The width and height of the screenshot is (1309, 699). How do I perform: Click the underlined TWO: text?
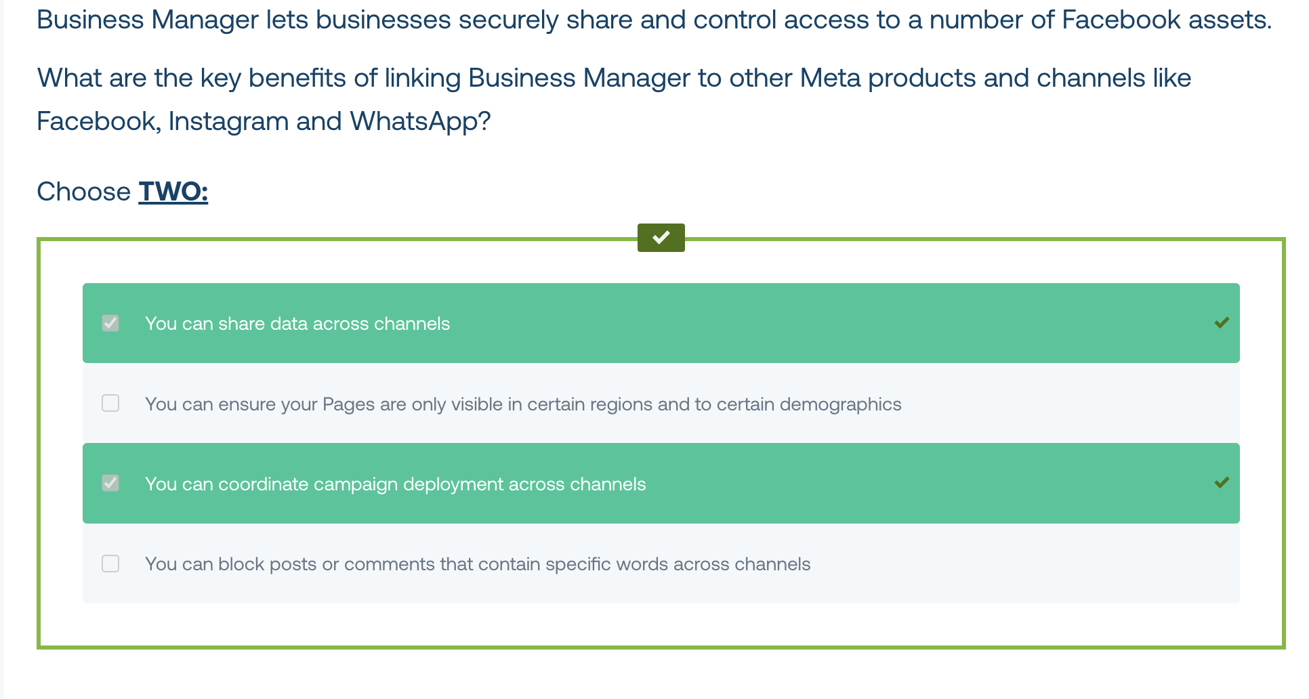coord(173,192)
